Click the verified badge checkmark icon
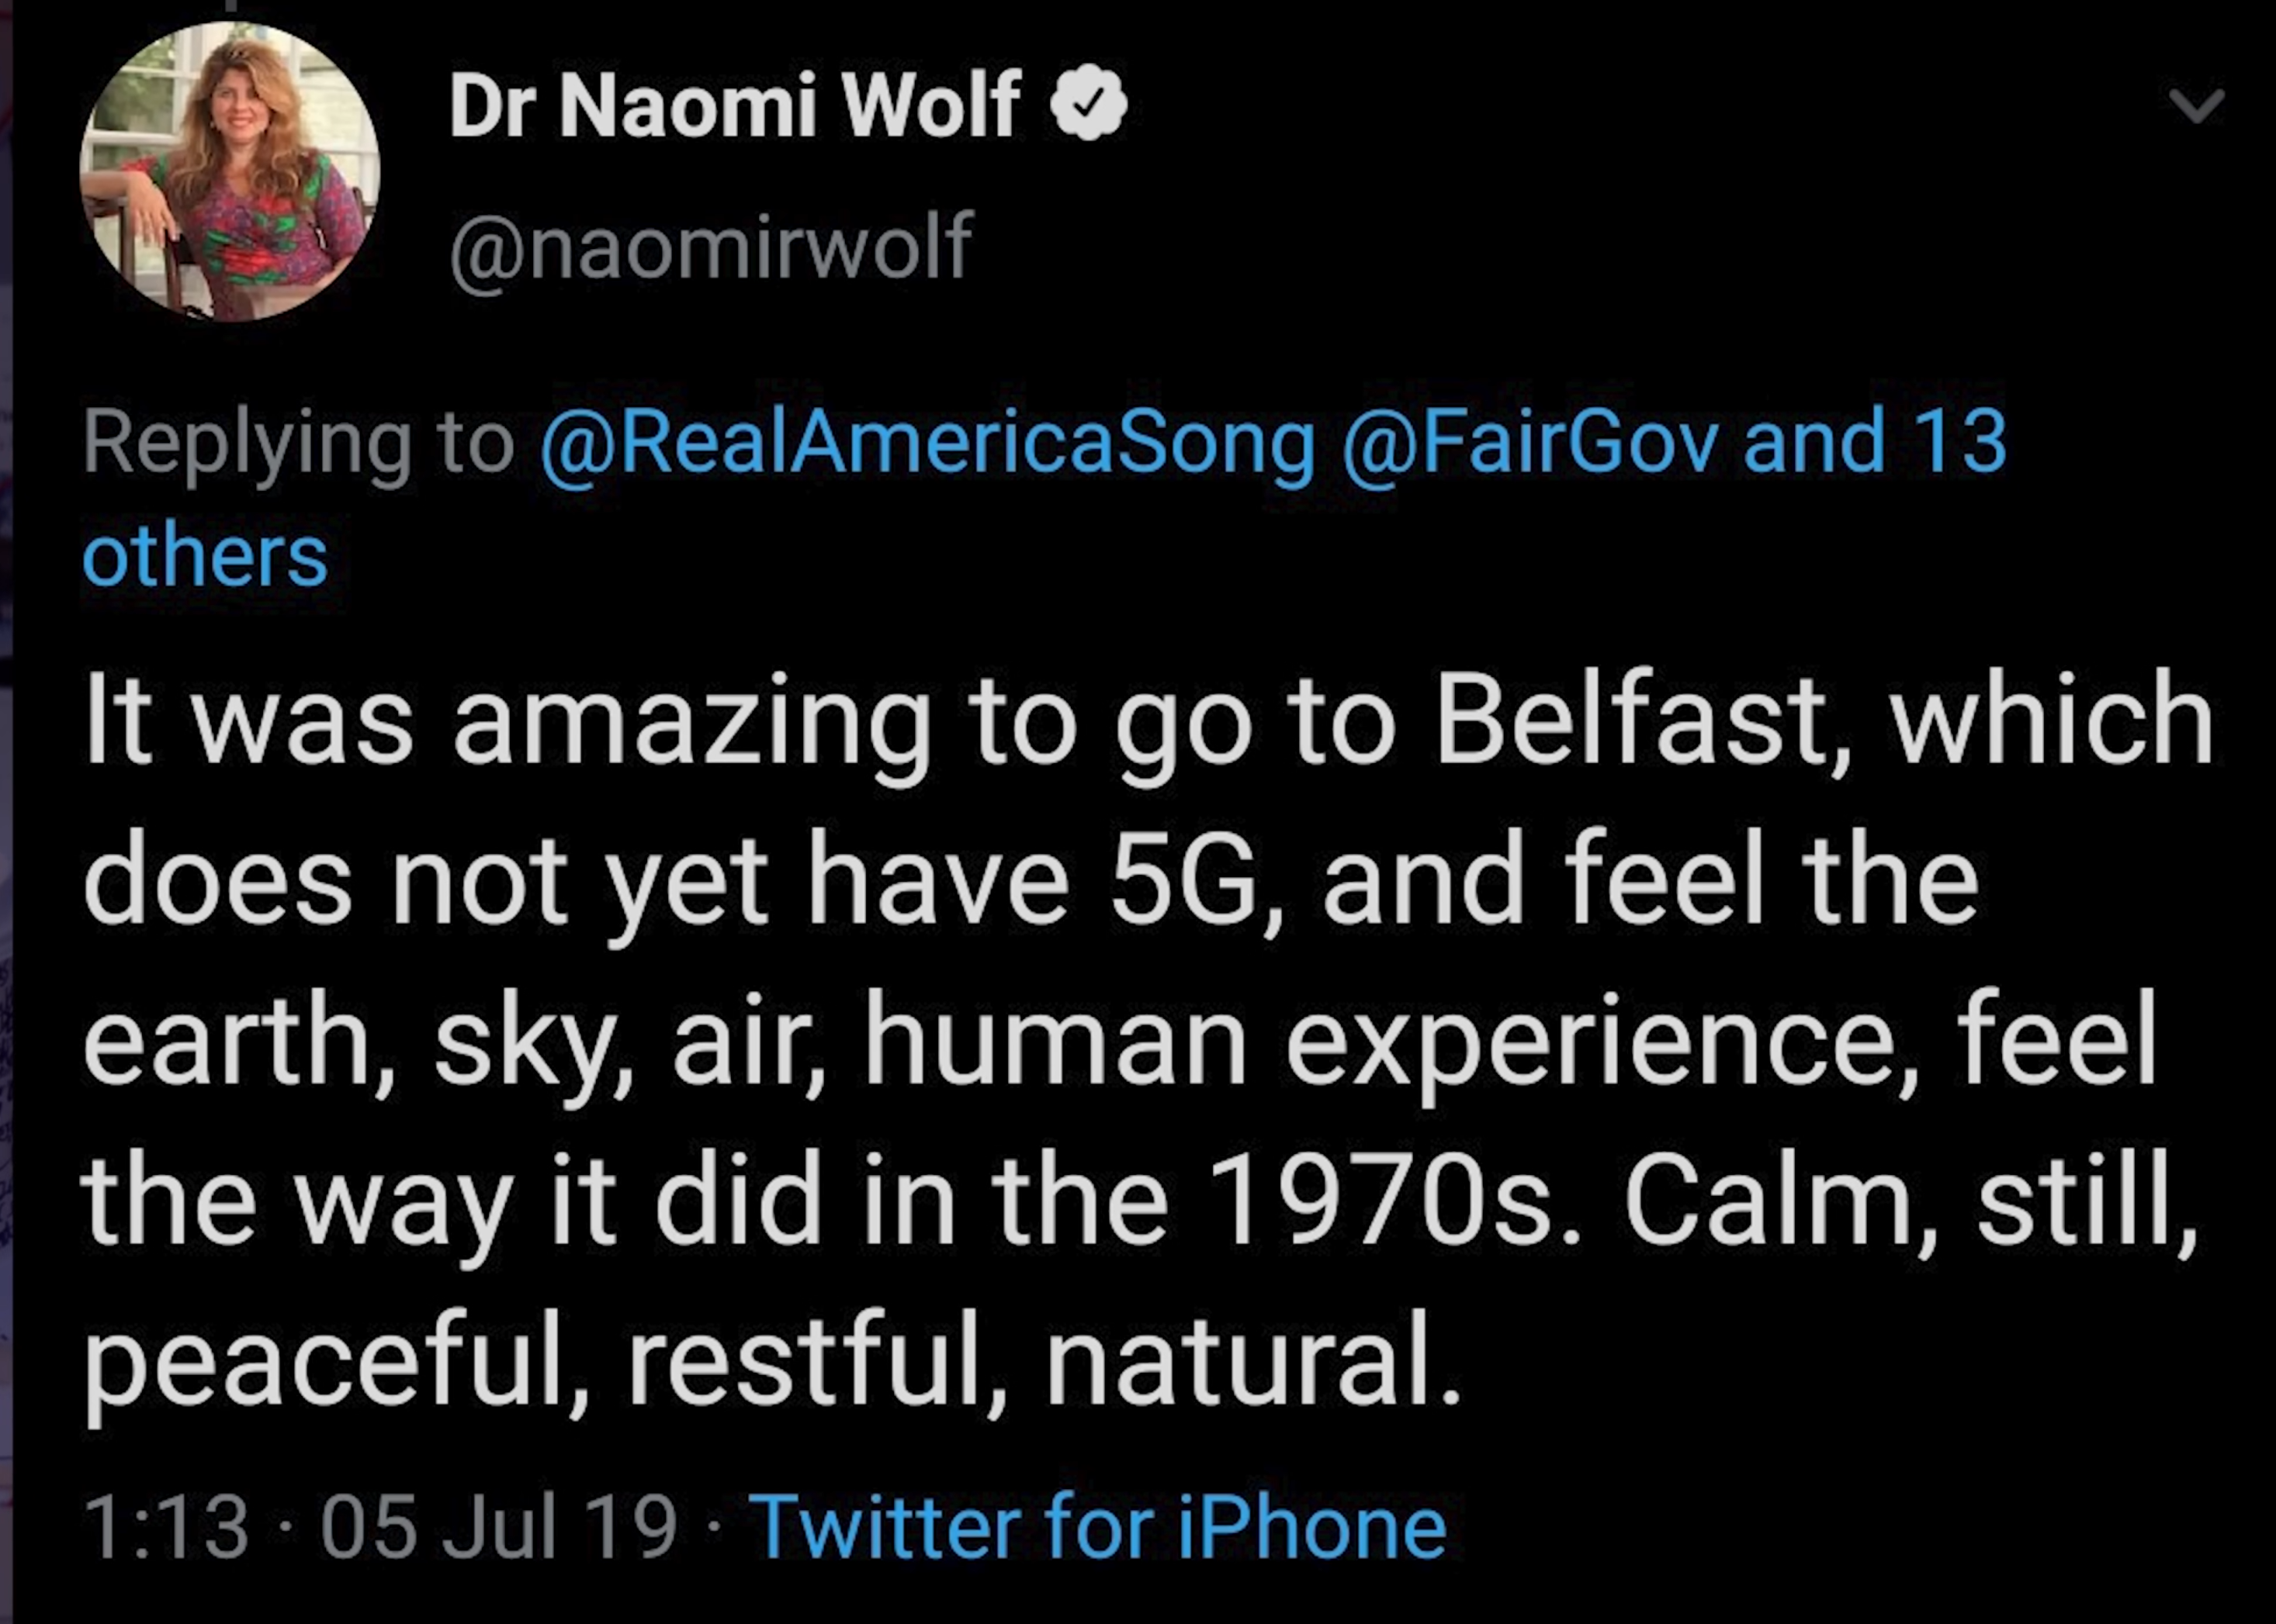The height and width of the screenshot is (1624, 2276). coord(1090,102)
